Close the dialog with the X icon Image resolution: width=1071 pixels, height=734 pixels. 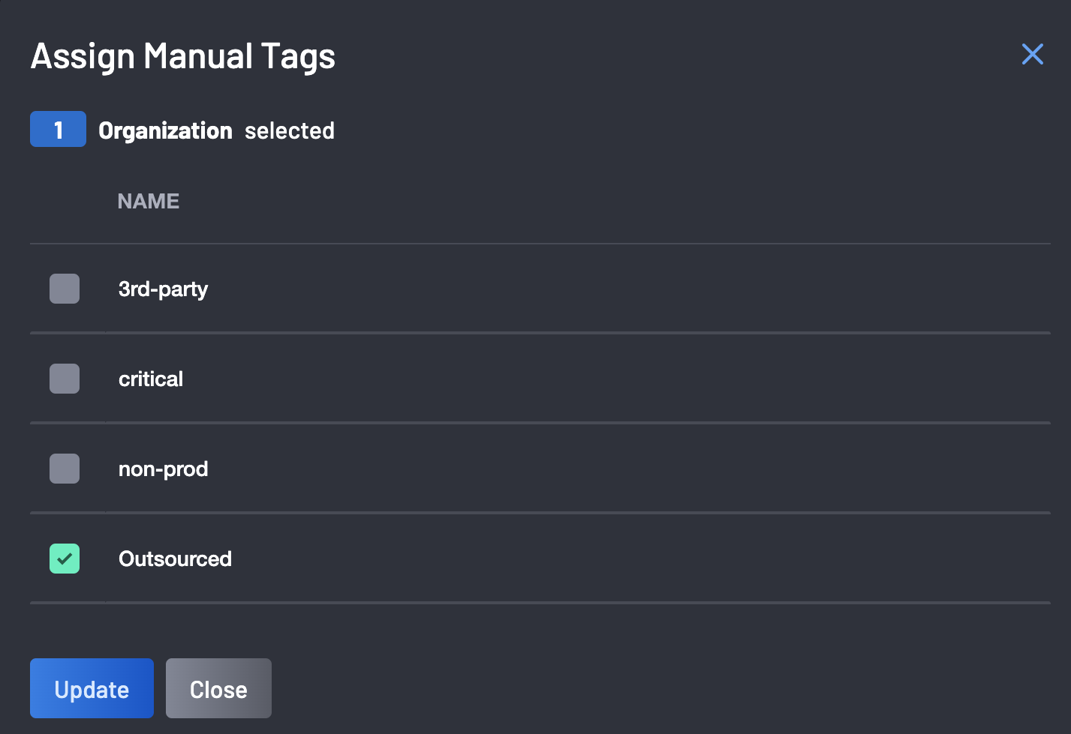(1033, 54)
